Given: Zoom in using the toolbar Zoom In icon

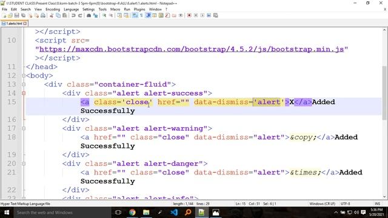Looking at the screenshot, I should point(104,15).
